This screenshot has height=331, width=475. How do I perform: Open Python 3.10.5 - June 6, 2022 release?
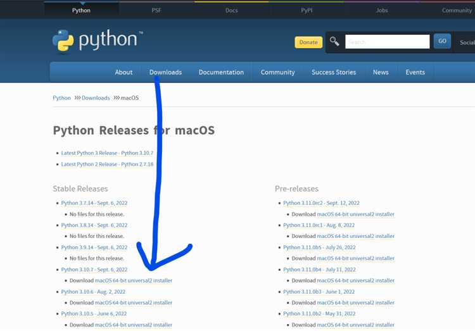click(x=94, y=314)
